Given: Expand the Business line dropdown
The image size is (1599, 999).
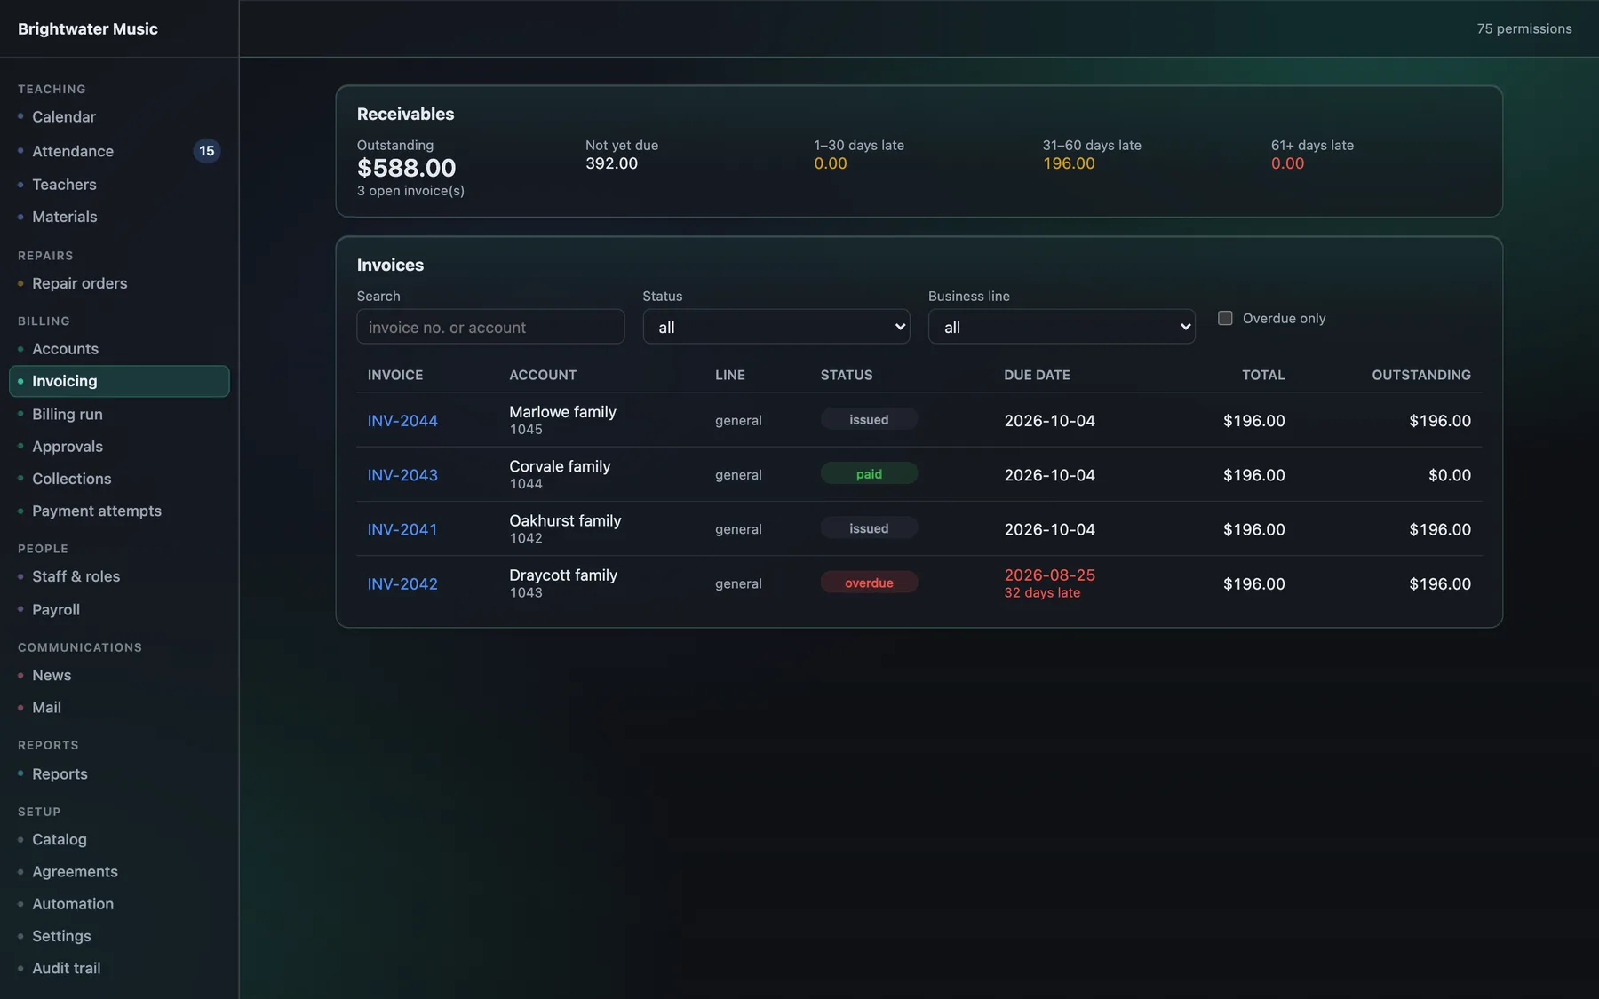Looking at the screenshot, I should click(1062, 327).
